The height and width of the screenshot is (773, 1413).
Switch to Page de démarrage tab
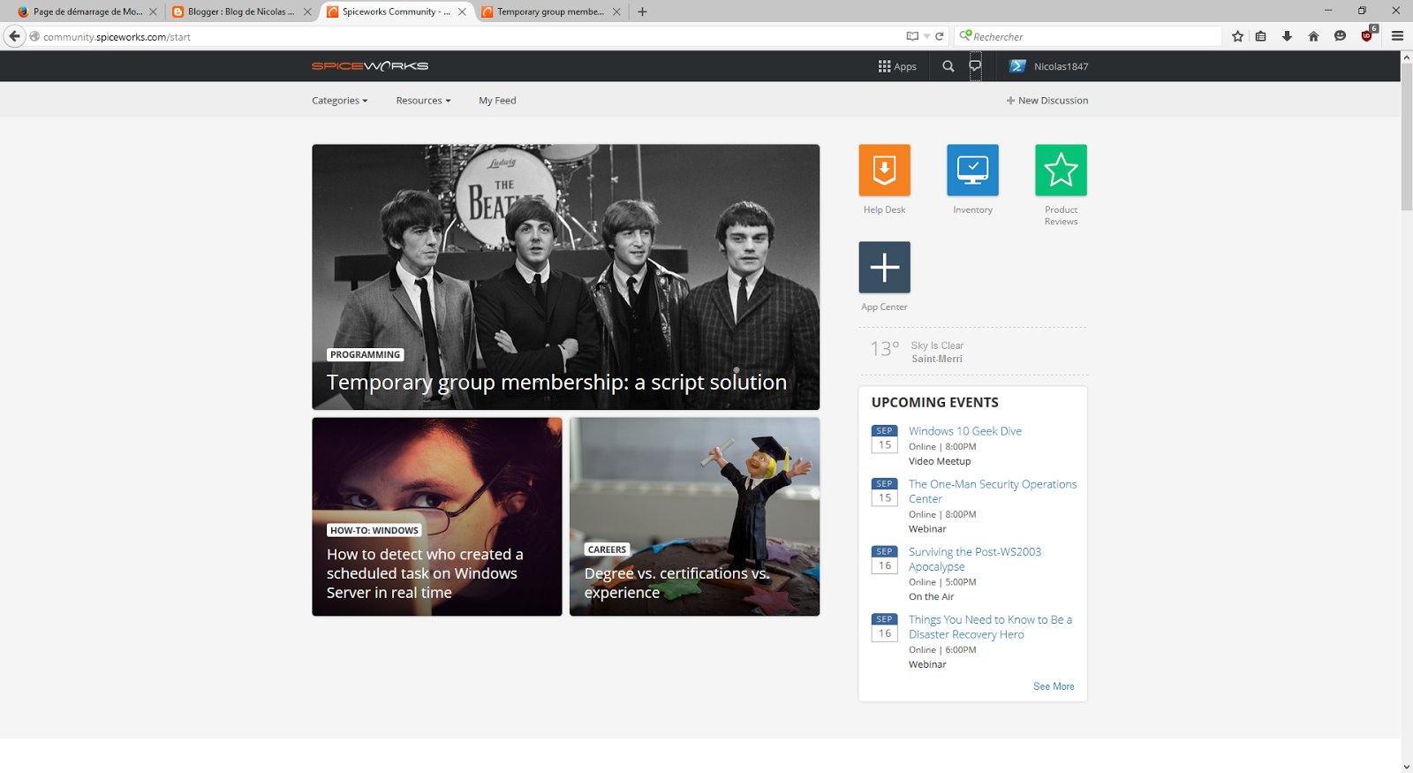click(x=87, y=11)
